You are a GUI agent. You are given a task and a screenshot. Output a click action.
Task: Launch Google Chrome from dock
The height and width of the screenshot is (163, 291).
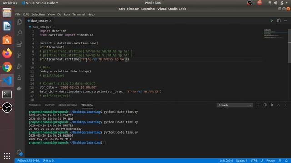click(x=7, y=67)
